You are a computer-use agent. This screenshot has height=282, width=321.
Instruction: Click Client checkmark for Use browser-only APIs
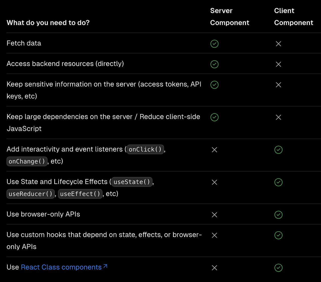[x=278, y=215]
